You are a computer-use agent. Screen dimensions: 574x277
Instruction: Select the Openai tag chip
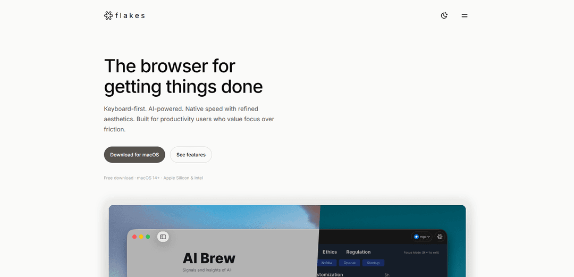pyautogui.click(x=349, y=263)
